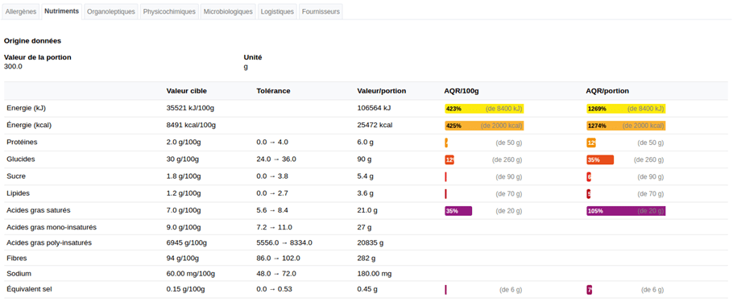Click the value 35521 kJ/100g
The height and width of the screenshot is (302, 737).
pyautogui.click(x=190, y=108)
